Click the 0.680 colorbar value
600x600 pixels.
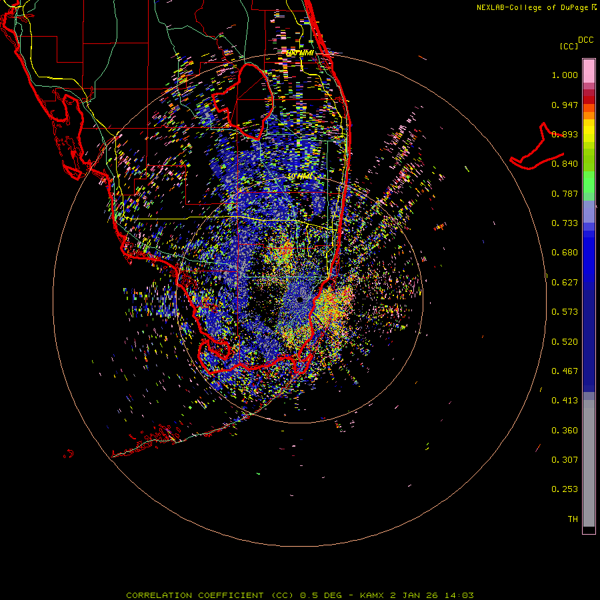coord(565,253)
